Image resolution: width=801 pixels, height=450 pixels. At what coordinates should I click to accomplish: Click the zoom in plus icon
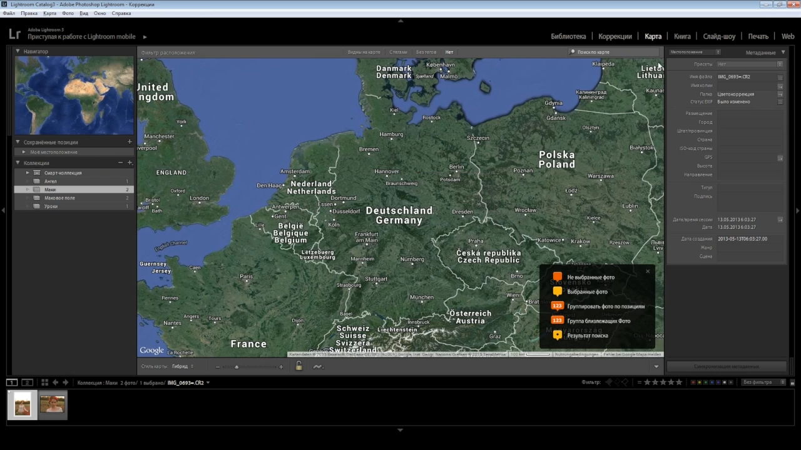pyautogui.click(x=280, y=367)
